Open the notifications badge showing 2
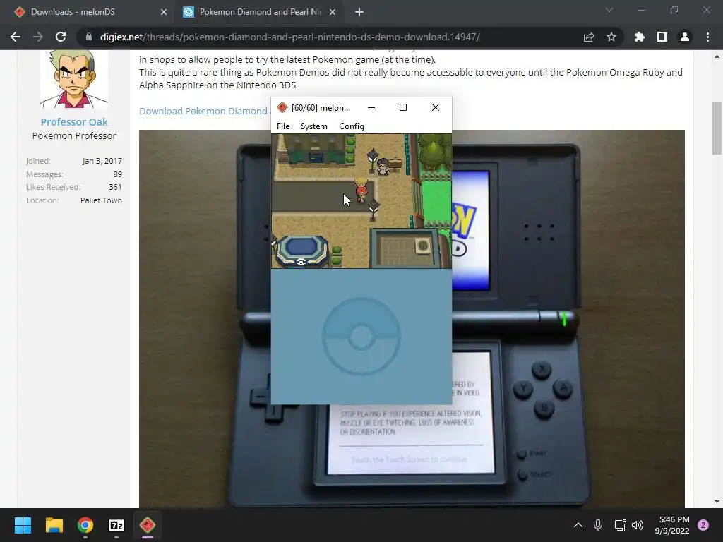Screen dimensions: 723x542 pos(703,525)
